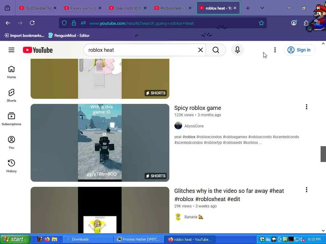Close the Freaky warning tab

pos(100,8)
